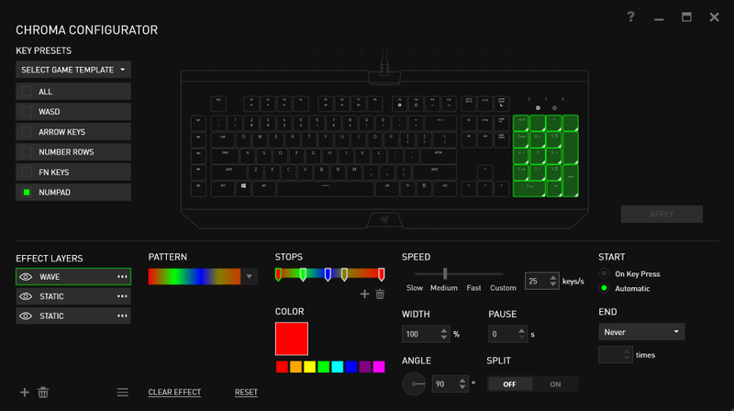Click the numpad Enter key
This screenshot has height=411, width=734.
click(x=570, y=180)
